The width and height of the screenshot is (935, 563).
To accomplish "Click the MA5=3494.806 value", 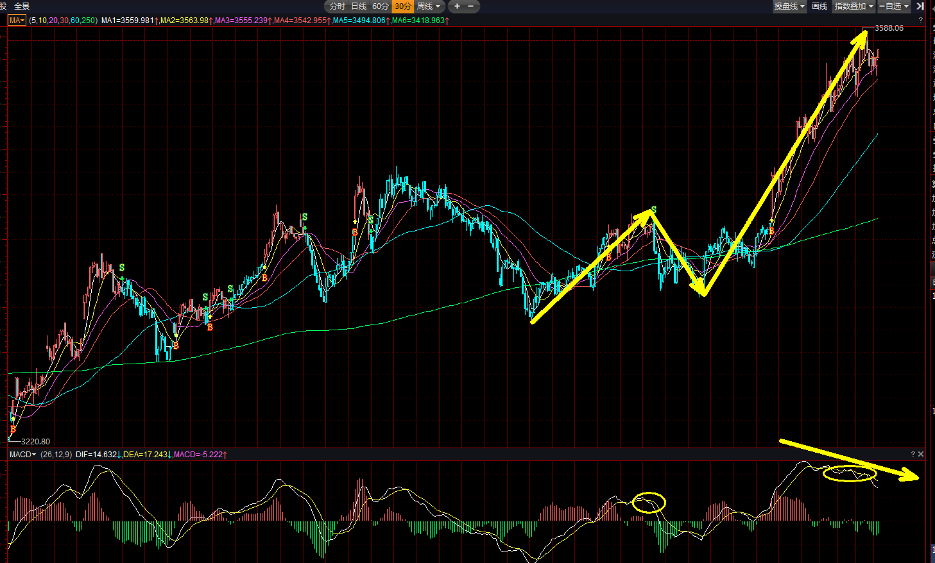I will (x=359, y=21).
